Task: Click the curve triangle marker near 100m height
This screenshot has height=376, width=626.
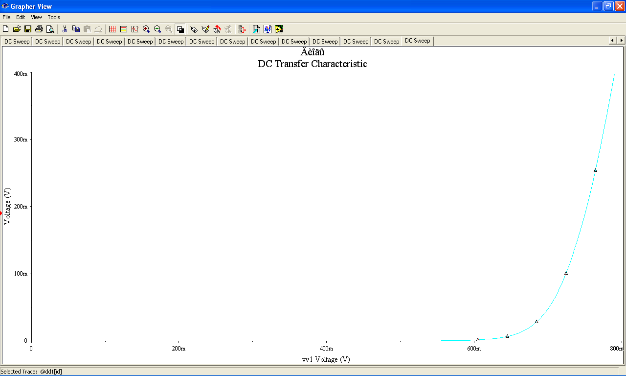Action: pyautogui.click(x=566, y=273)
